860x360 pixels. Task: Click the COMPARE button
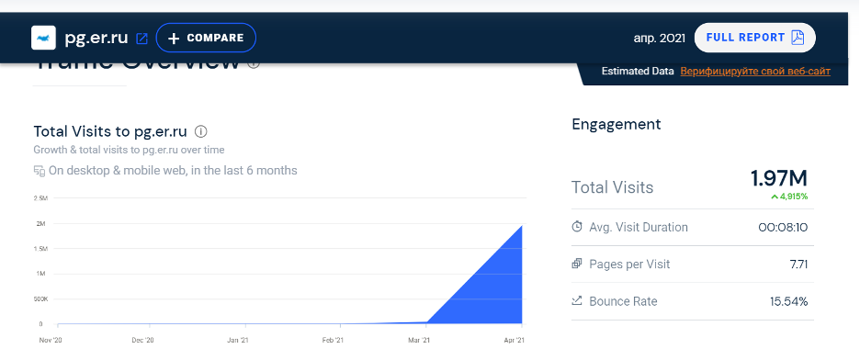(x=206, y=38)
